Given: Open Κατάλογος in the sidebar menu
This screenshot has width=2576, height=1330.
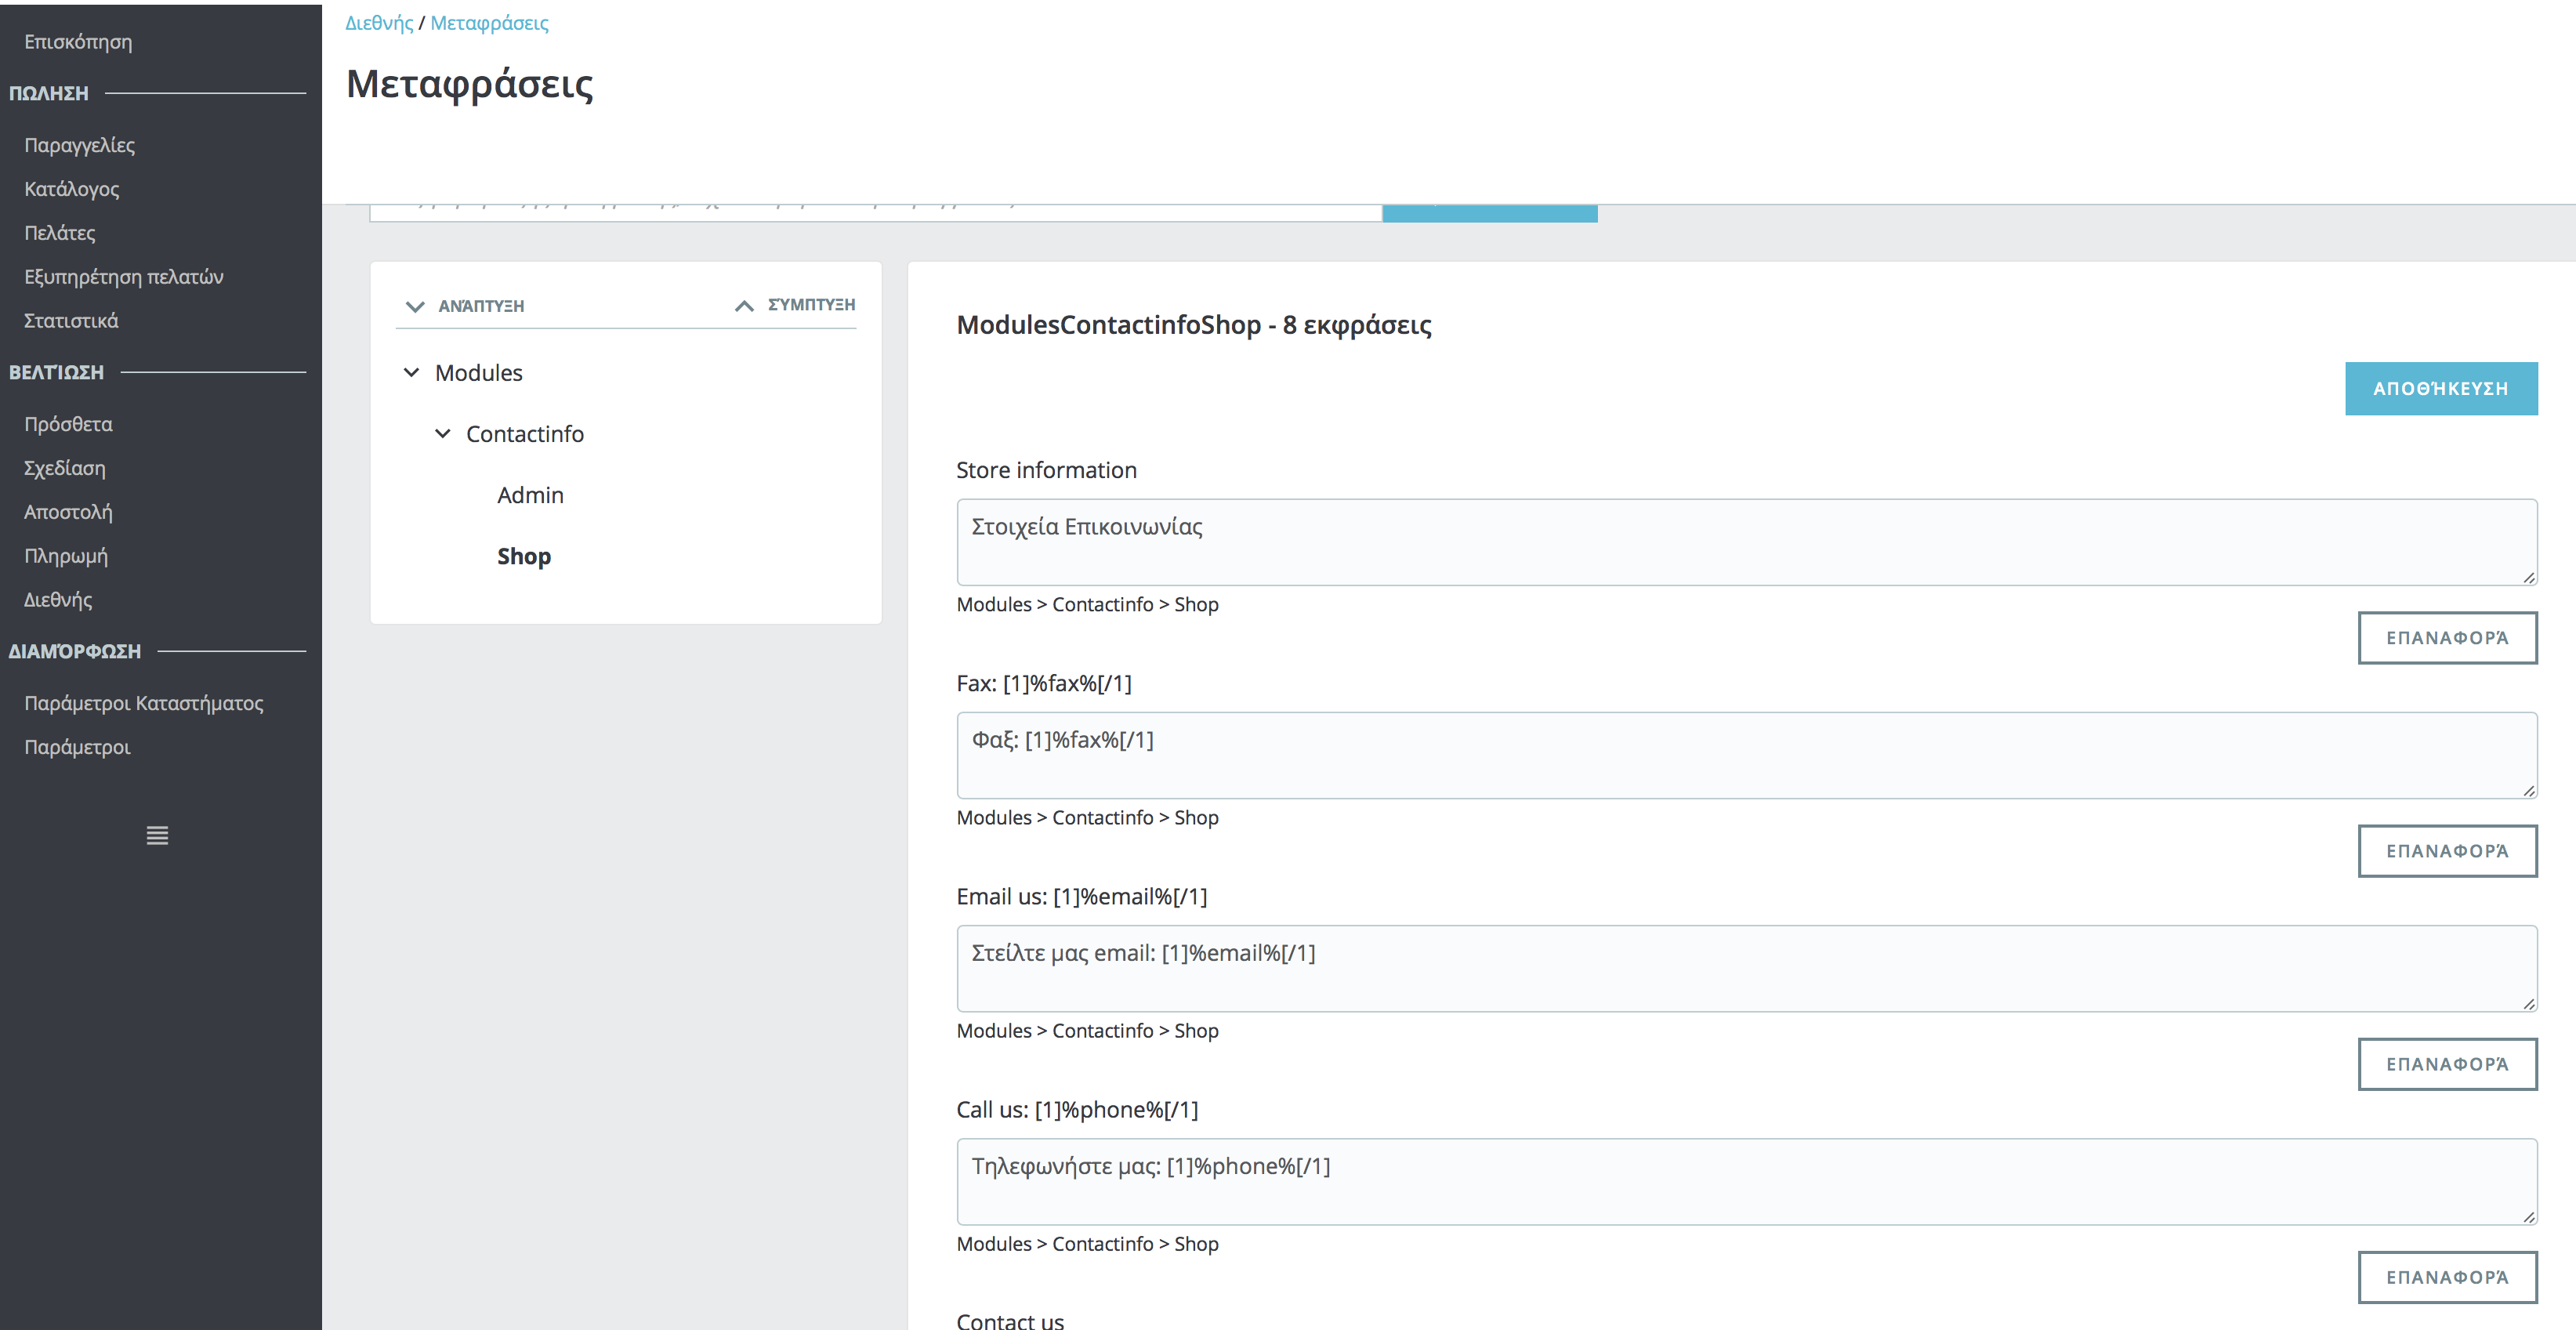Looking at the screenshot, I should 72,189.
